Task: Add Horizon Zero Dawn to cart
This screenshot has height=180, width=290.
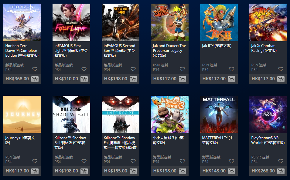Action: click(35, 79)
